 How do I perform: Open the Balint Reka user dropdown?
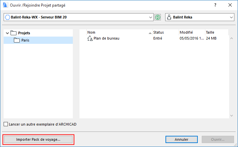point(231,17)
